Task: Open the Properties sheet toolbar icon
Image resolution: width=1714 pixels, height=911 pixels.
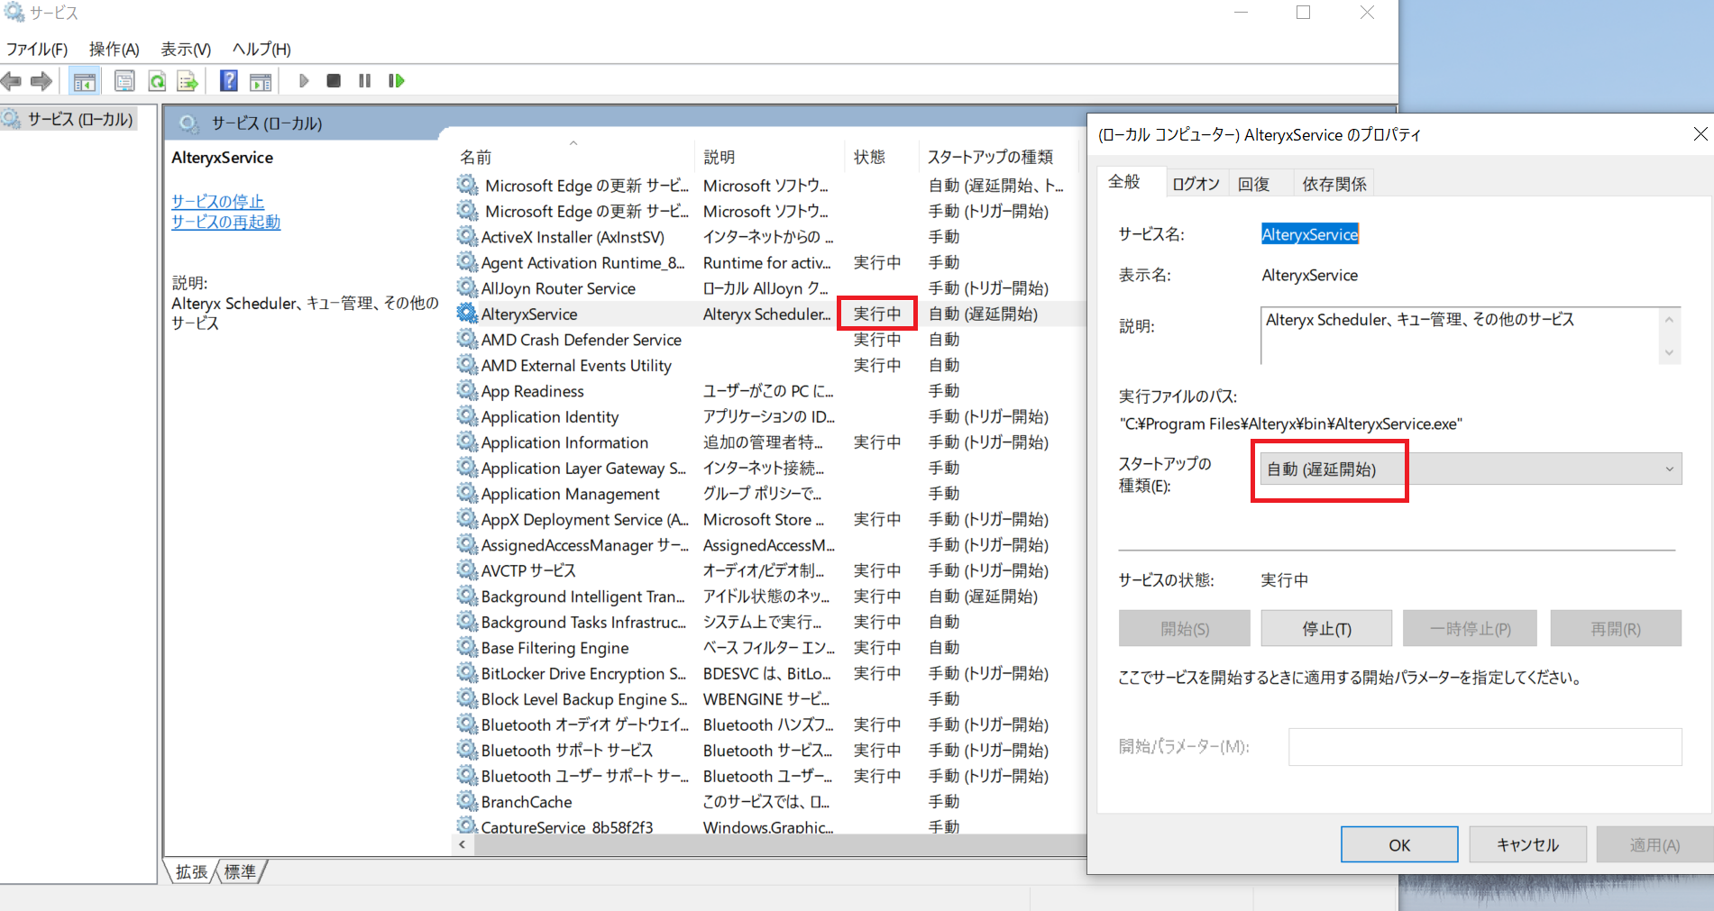Action: pyautogui.click(x=124, y=81)
